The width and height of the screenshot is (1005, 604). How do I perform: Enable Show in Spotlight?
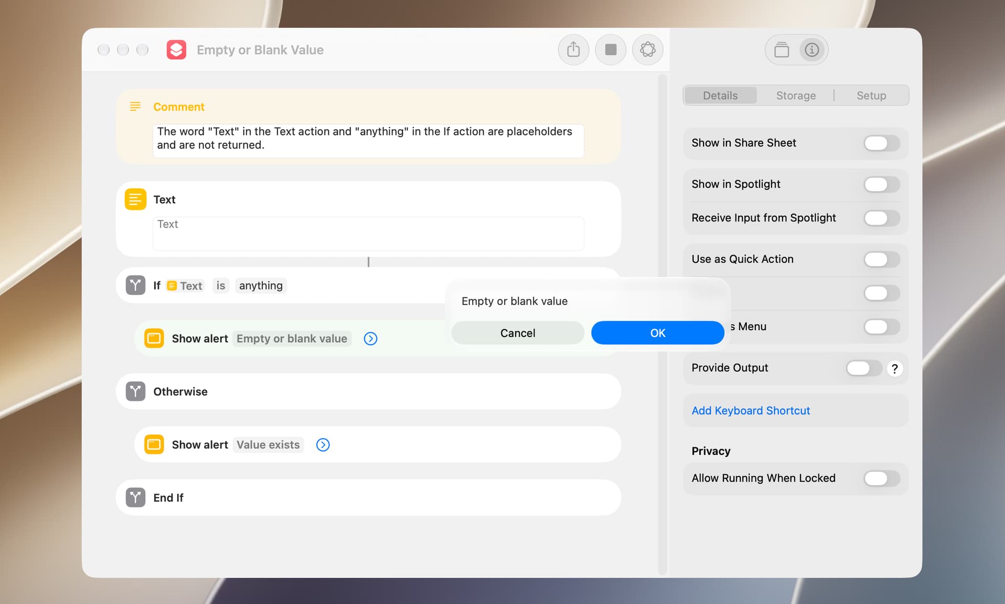click(882, 184)
